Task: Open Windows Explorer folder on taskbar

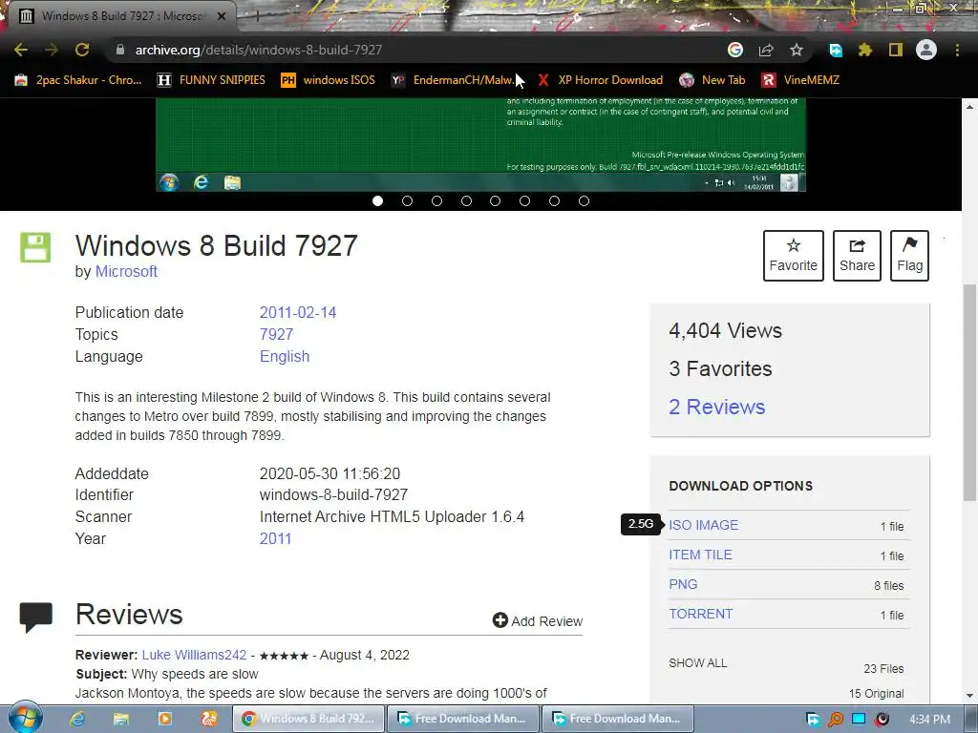Action: pyautogui.click(x=120, y=719)
